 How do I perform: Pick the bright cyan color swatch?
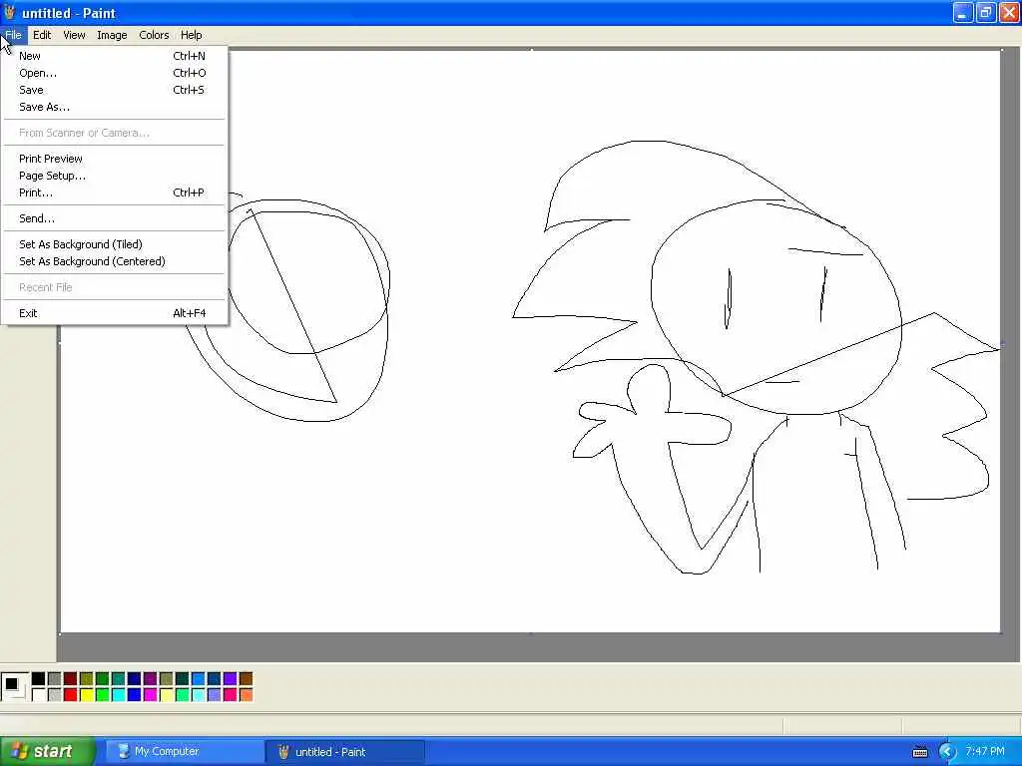point(118,695)
